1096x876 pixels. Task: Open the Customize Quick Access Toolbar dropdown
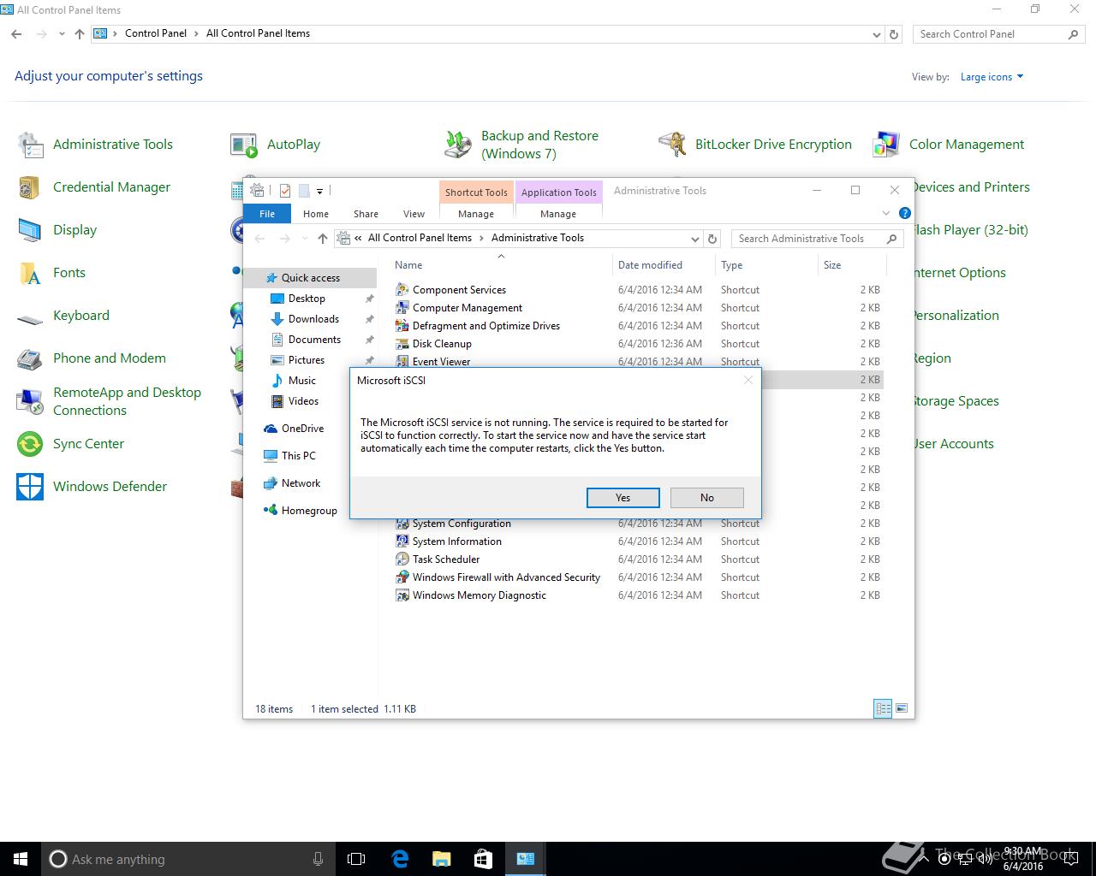tap(319, 191)
